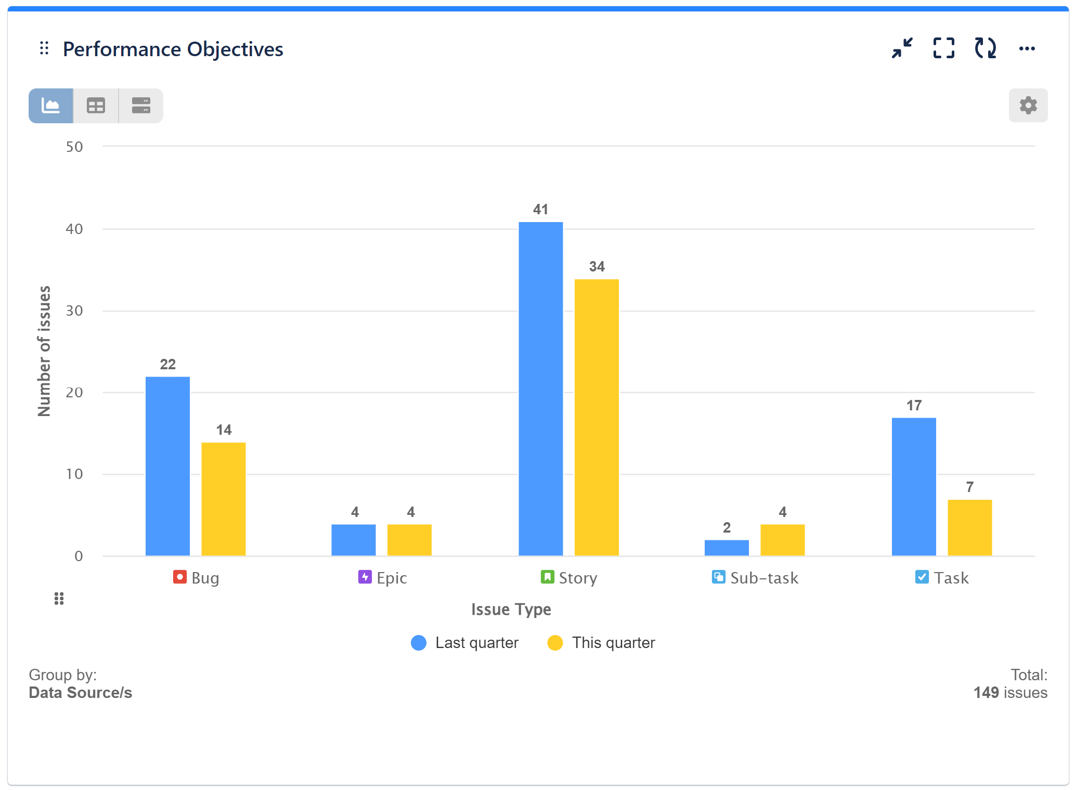1075x790 pixels.
Task: Click the drag handle near the Issue Type axis
Action: point(59,599)
